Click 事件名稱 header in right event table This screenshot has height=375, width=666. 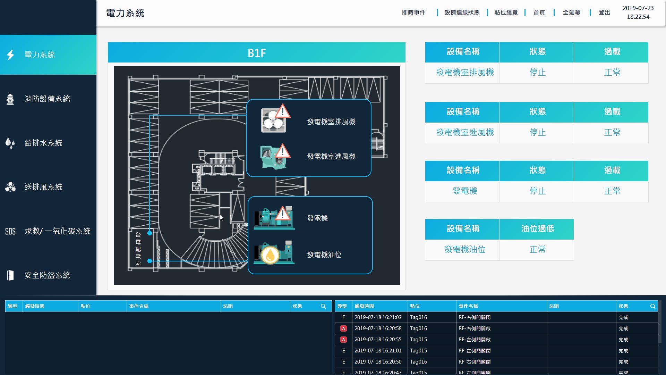(x=501, y=306)
